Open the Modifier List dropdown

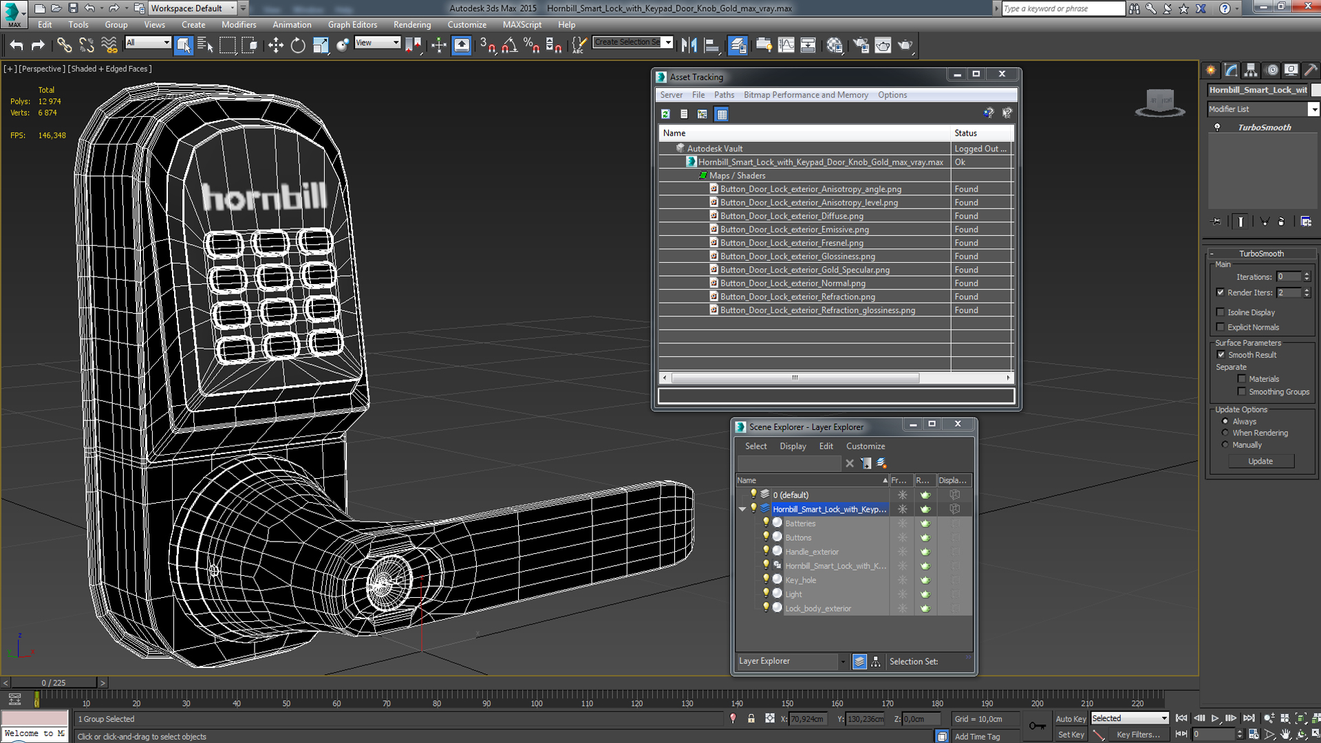pos(1313,109)
